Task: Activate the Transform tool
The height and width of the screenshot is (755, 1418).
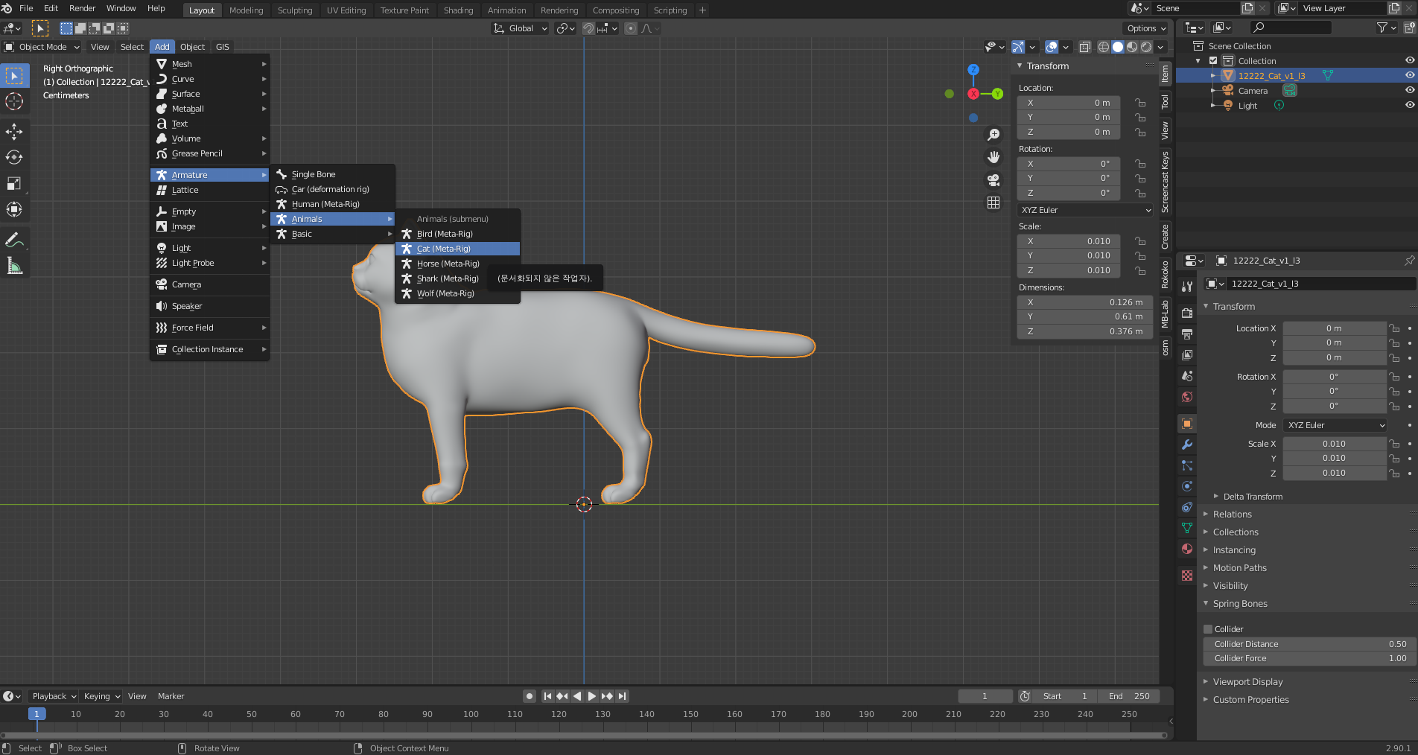Action: (x=14, y=209)
